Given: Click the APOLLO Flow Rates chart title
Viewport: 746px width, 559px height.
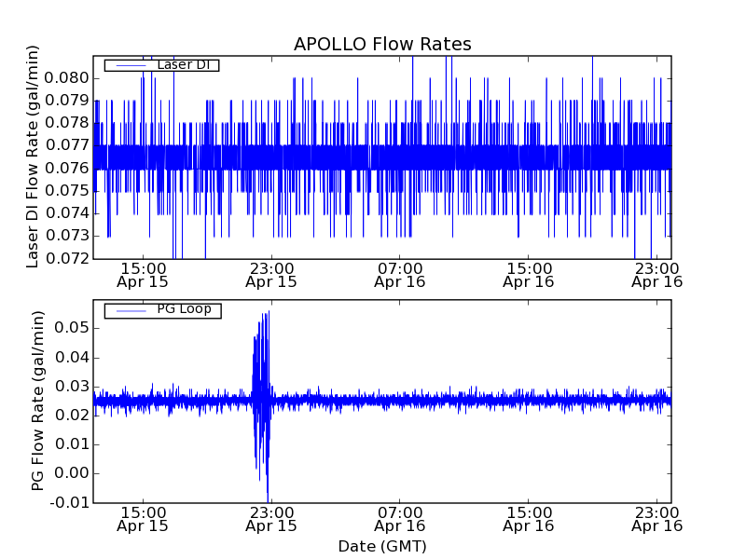Looking at the screenshot, I should tap(382, 44).
